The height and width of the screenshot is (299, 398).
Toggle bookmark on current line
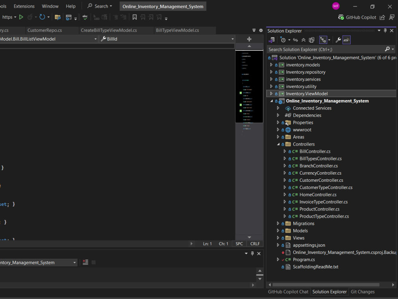point(135,17)
